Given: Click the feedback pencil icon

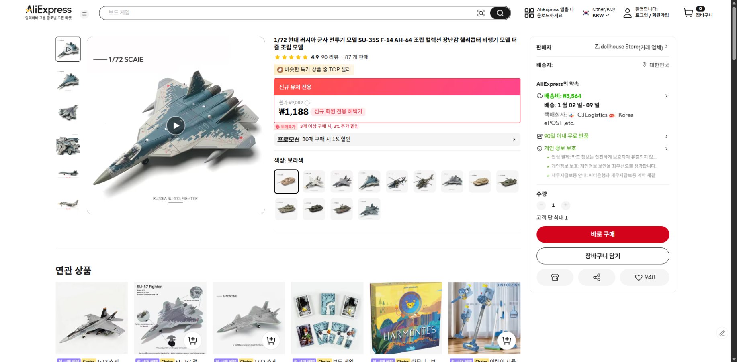Looking at the screenshot, I should click(x=723, y=333).
